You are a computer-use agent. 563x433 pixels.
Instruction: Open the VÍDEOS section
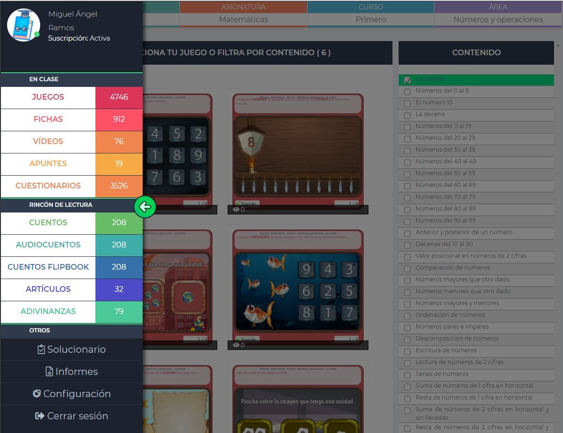pos(48,142)
